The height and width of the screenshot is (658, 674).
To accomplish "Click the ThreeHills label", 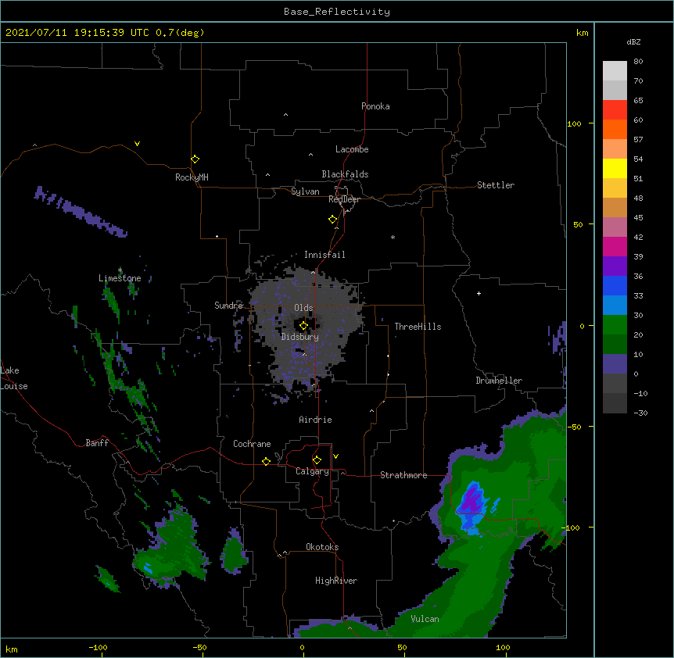I will (418, 327).
